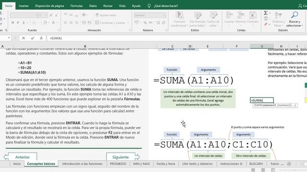This screenshot has width=307, height=172.
Task: Open the Alineación dialog launcher
Action: 130,30
